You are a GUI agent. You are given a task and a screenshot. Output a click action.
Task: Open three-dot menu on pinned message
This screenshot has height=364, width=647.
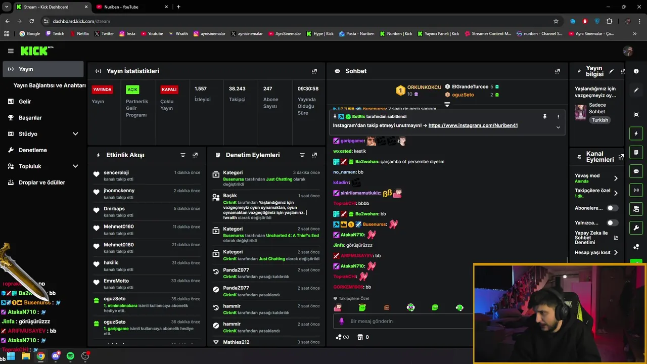[x=558, y=116]
